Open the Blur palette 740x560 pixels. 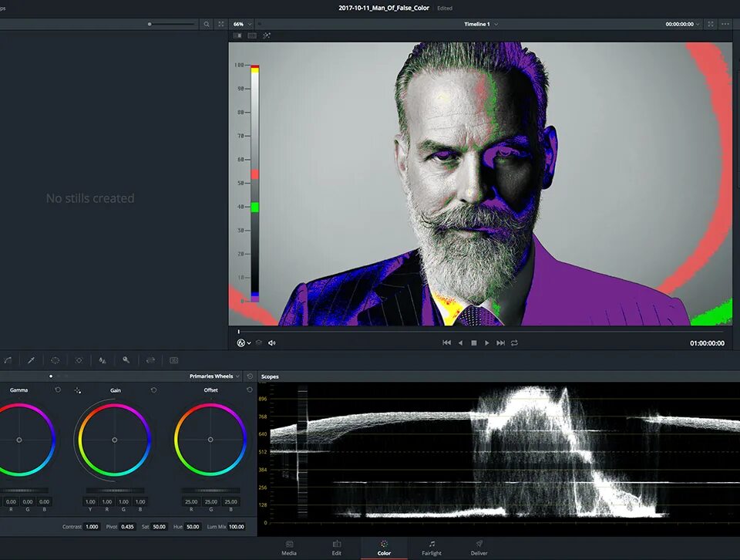tap(102, 360)
